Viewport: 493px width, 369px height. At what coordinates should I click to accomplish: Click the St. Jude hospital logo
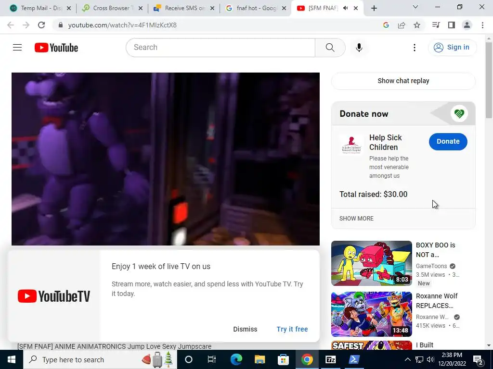pos(351,145)
